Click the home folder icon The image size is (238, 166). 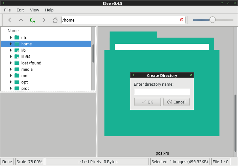click(x=17, y=44)
